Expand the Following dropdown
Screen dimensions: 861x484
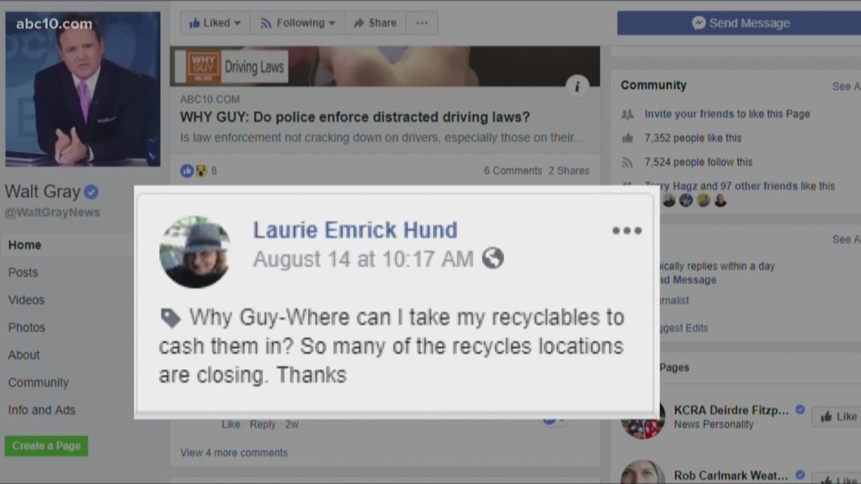pyautogui.click(x=297, y=23)
